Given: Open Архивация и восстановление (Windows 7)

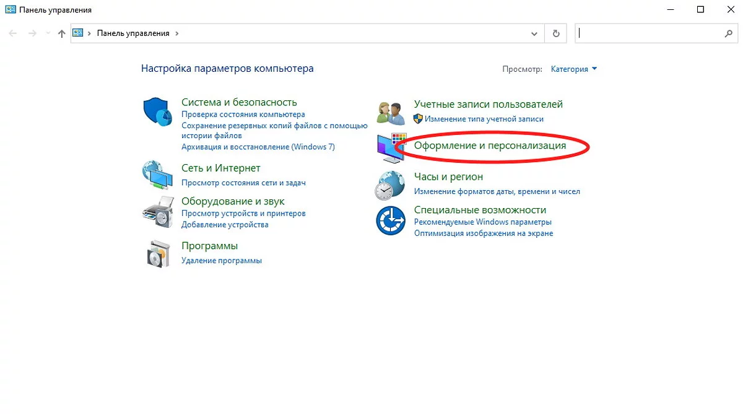Looking at the screenshot, I should coord(258,147).
